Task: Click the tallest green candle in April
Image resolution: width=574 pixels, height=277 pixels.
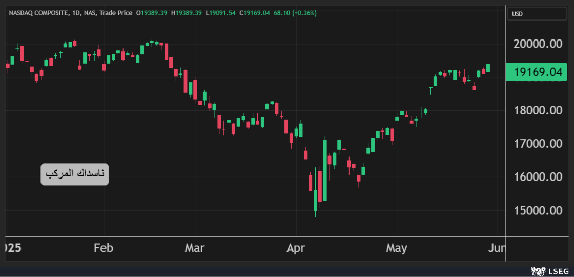Action: [x=325, y=170]
